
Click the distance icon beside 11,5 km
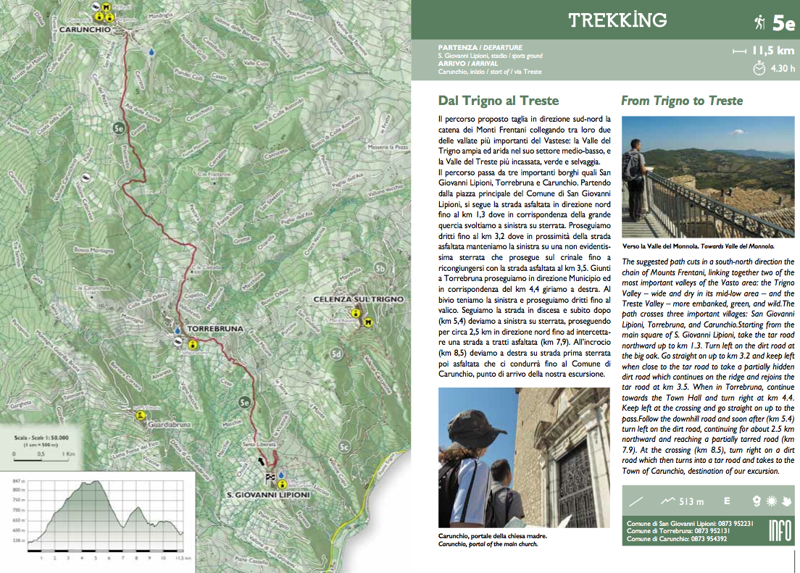[x=739, y=51]
